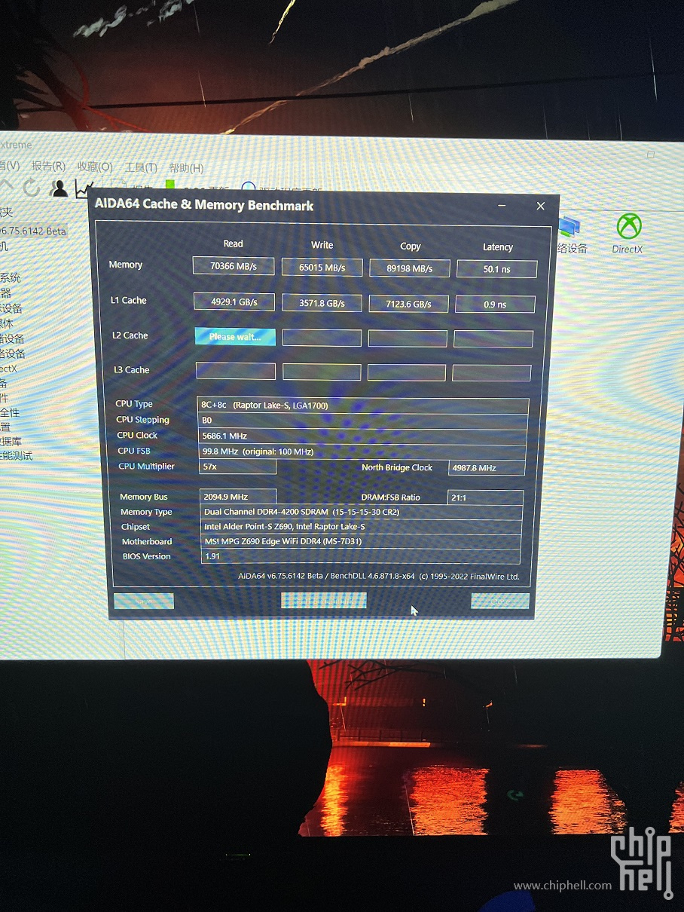Open the DirectX icon in the right pane
The height and width of the screenshot is (912, 684).
pos(628,233)
